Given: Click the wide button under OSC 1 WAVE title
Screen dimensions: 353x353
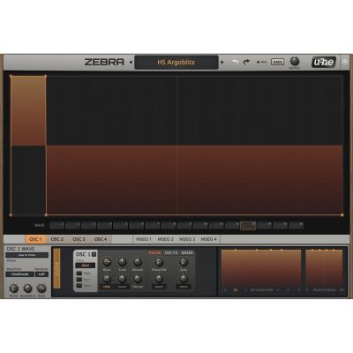Looking at the screenshot, I should pos(27,255).
